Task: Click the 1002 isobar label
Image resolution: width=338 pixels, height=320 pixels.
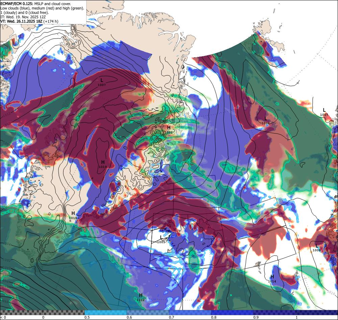Action: pyautogui.click(x=7, y=260)
